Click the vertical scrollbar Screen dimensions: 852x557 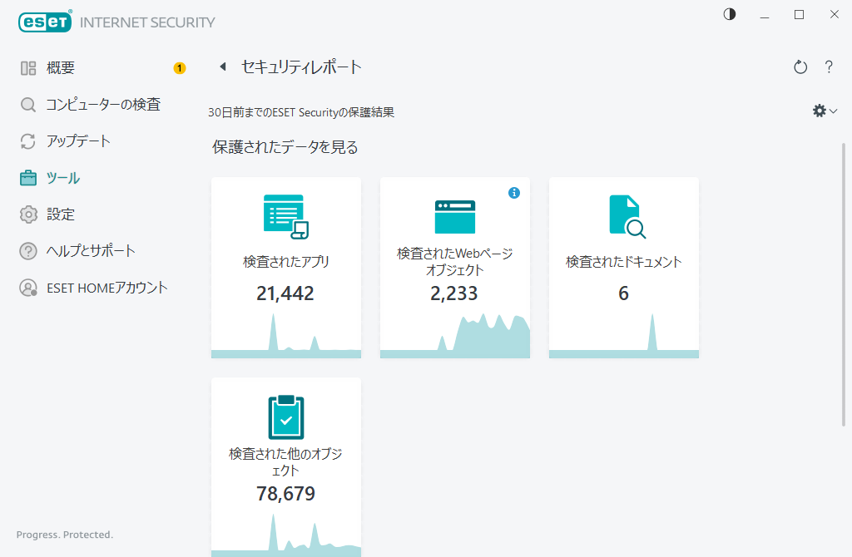(844, 284)
